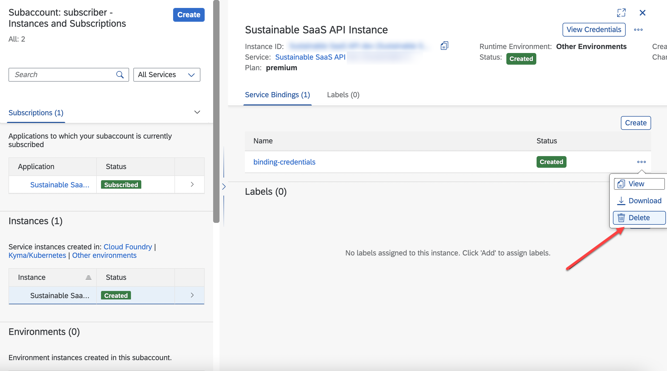Open binding-credentials row actions ellipsis
This screenshot has width=667, height=371.
(x=642, y=162)
